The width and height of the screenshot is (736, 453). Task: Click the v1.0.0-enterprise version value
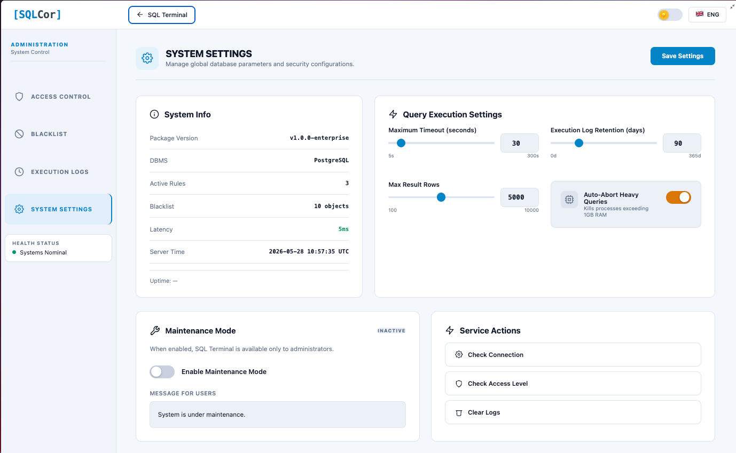pyautogui.click(x=319, y=138)
